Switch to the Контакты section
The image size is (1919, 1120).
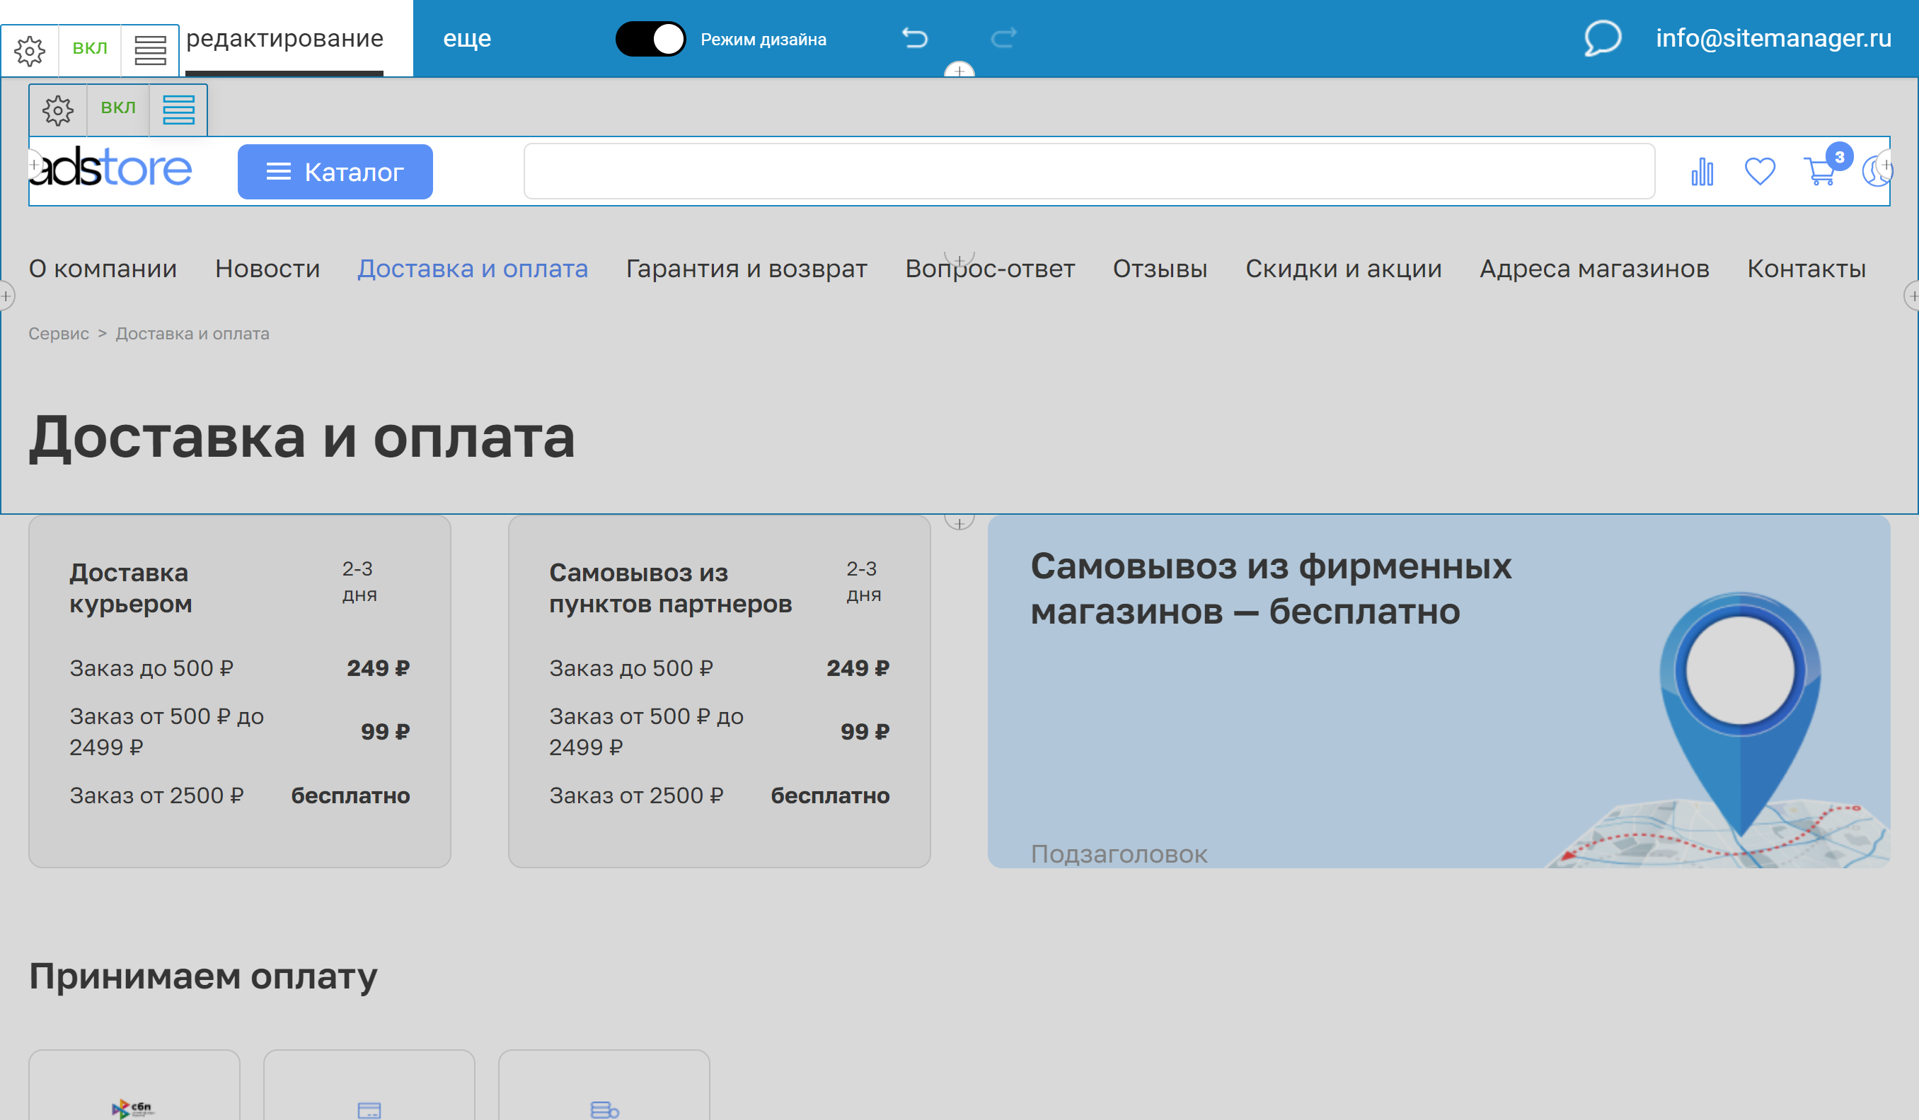pos(1807,269)
